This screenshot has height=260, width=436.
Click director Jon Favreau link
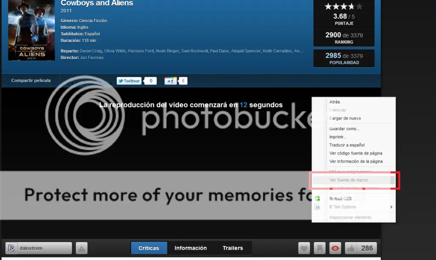tap(92, 57)
